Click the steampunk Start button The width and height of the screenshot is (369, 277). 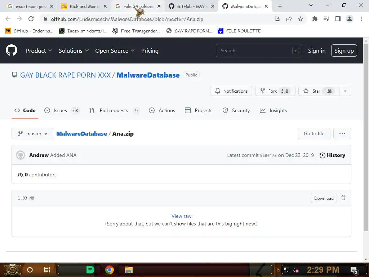(12, 270)
